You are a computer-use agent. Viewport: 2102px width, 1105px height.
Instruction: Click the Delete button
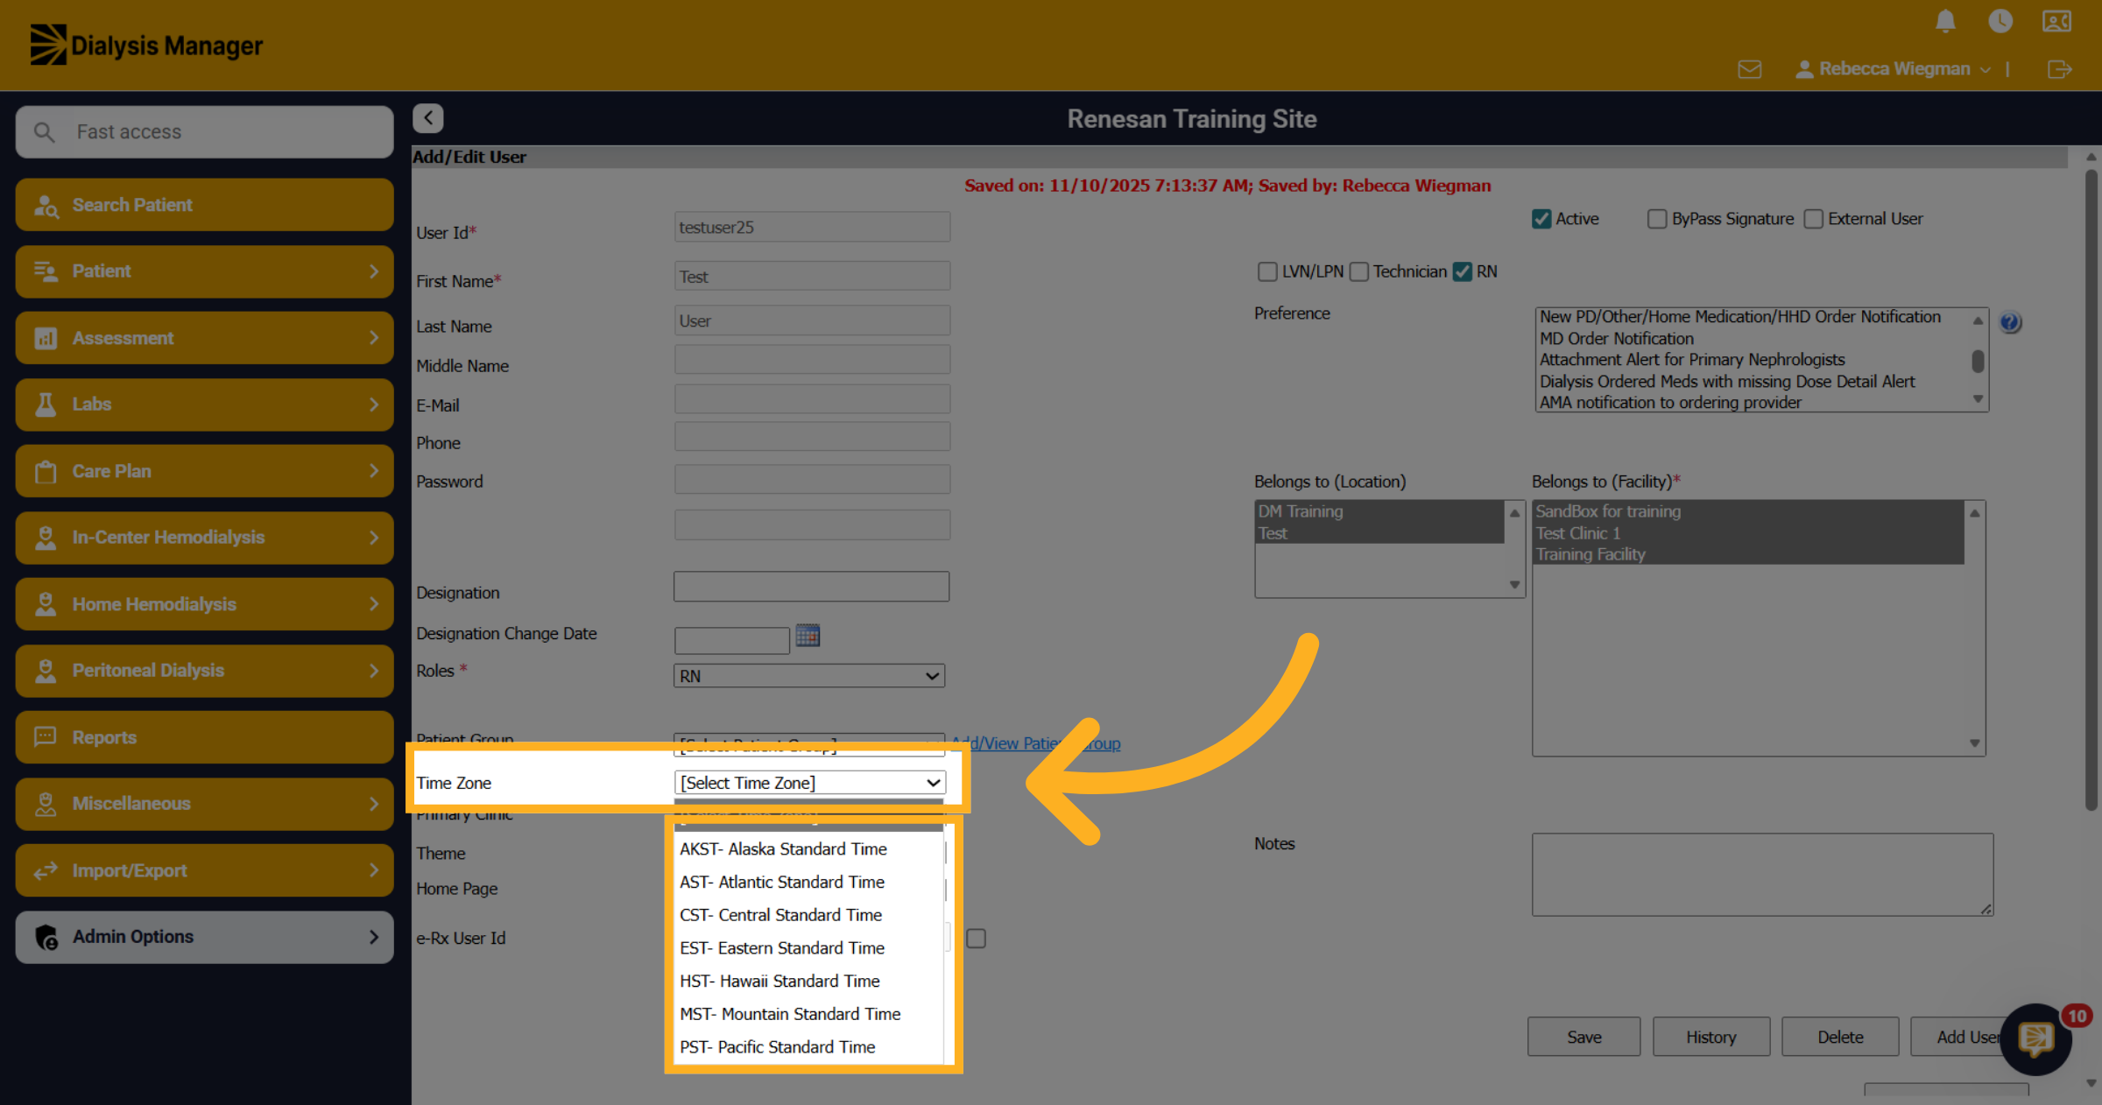(x=1840, y=1037)
